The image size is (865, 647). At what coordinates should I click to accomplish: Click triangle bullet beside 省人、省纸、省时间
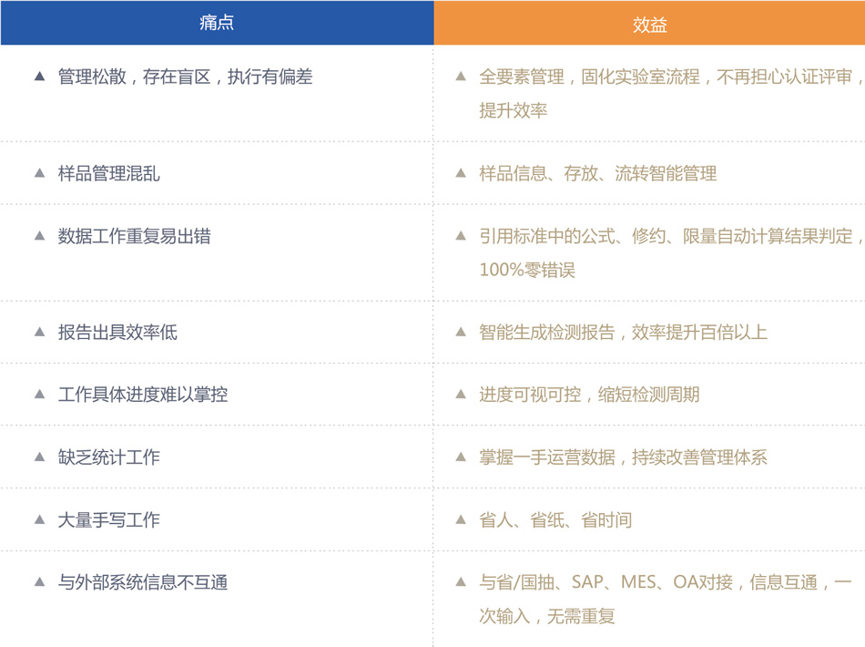pos(461,519)
